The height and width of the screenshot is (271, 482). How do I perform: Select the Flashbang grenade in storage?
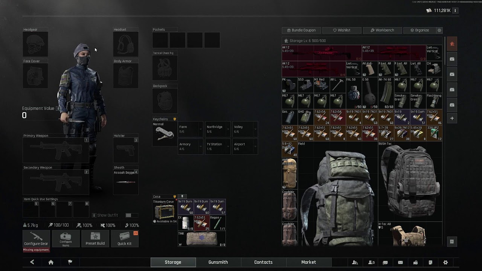click(x=434, y=101)
